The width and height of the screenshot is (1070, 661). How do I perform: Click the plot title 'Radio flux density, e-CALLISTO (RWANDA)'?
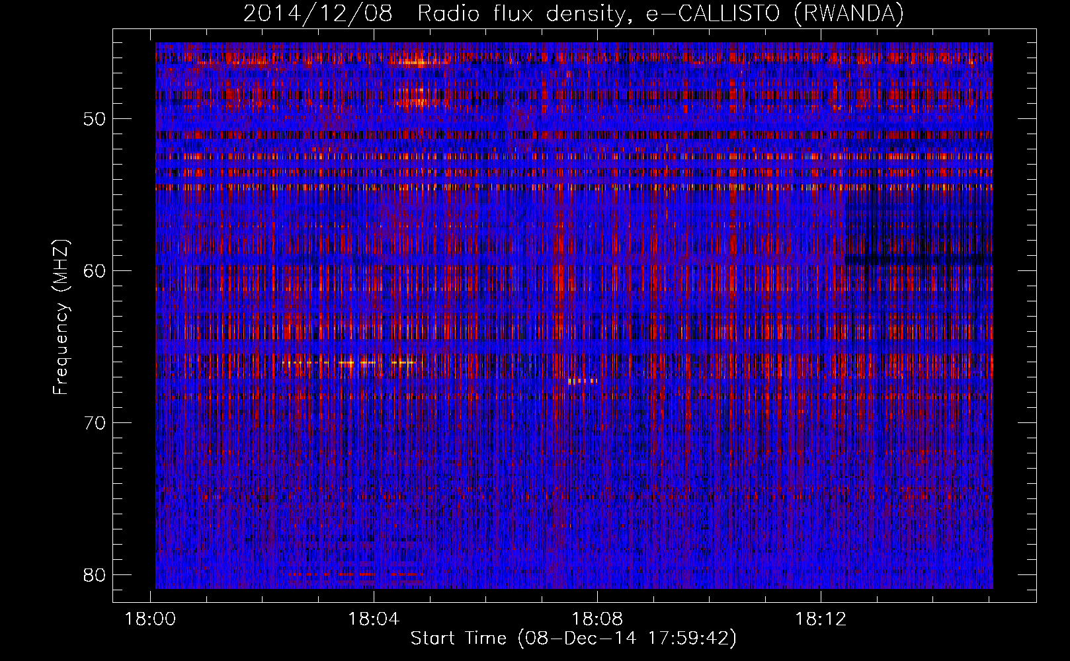click(661, 13)
